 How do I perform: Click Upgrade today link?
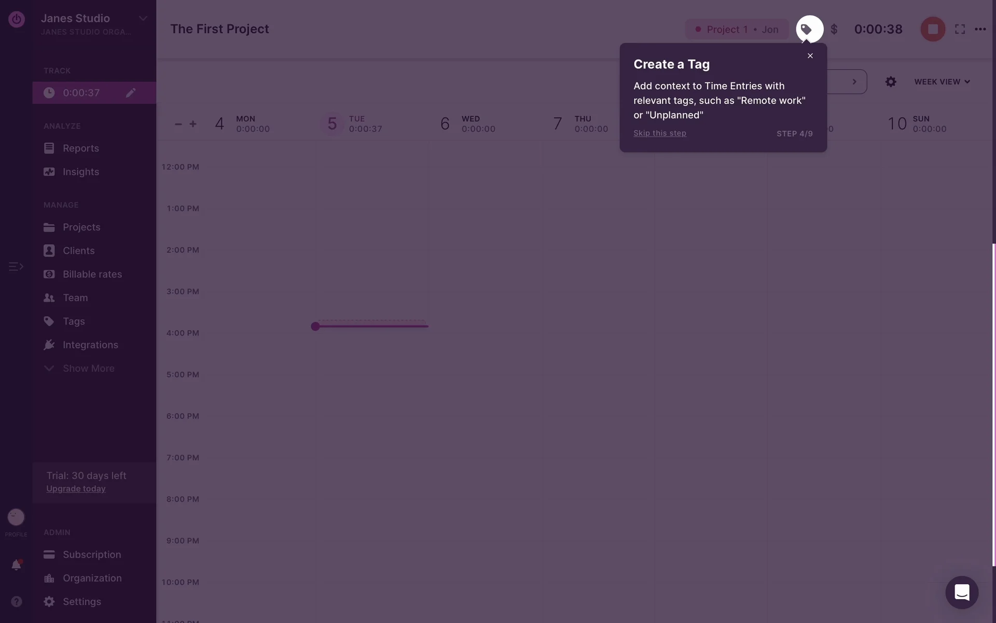pyautogui.click(x=76, y=489)
